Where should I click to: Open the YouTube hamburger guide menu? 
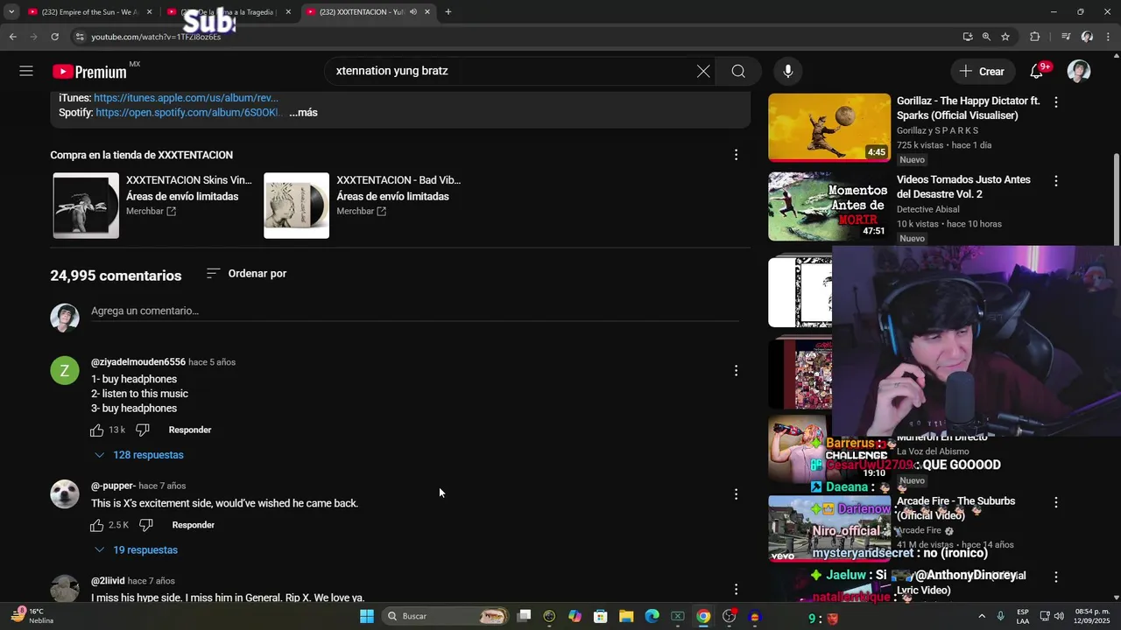[26, 72]
